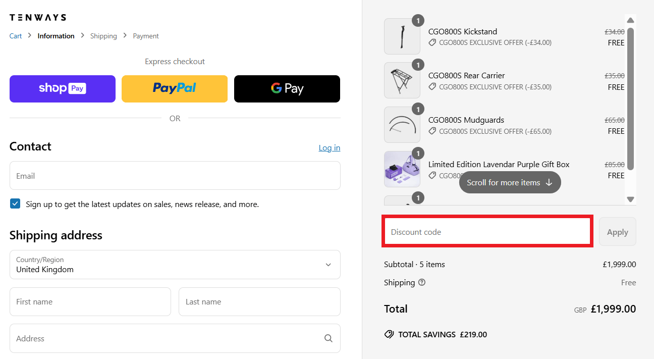The width and height of the screenshot is (654, 359).
Task: Pay with the Shop Pay button
Action: click(63, 89)
